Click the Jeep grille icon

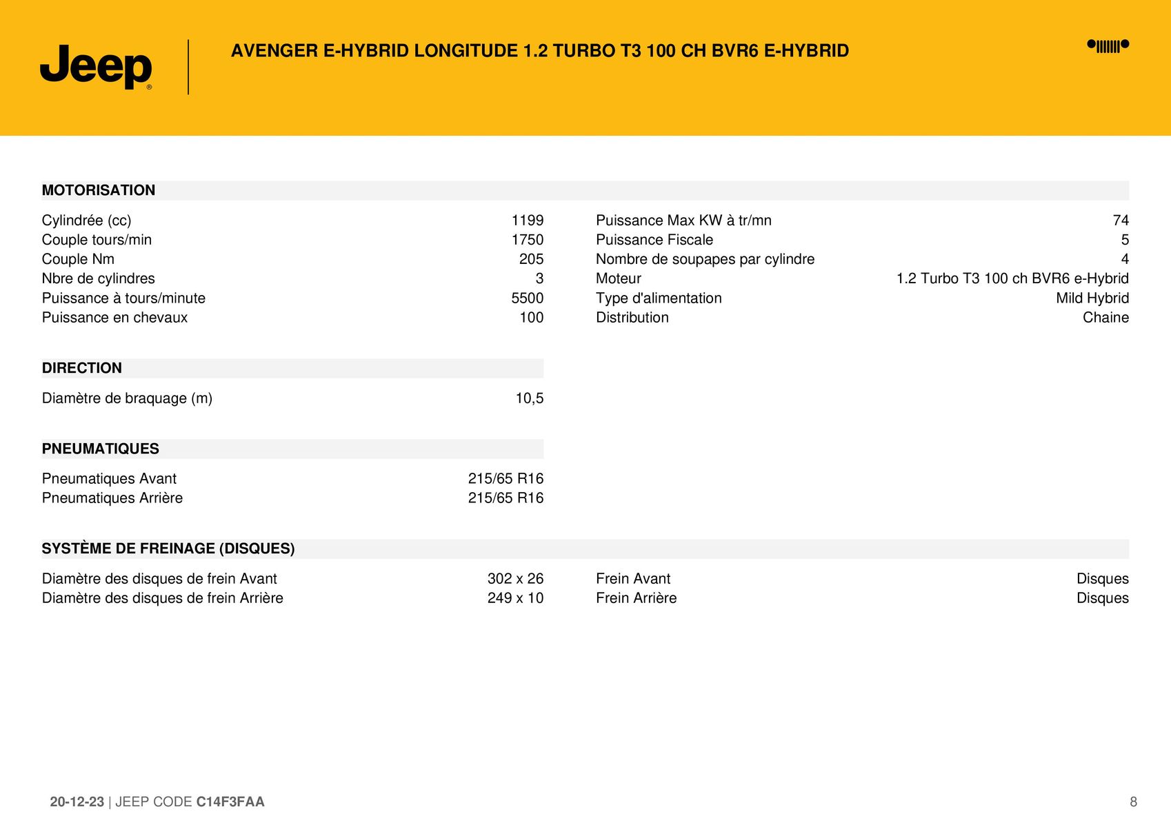coord(1108,45)
